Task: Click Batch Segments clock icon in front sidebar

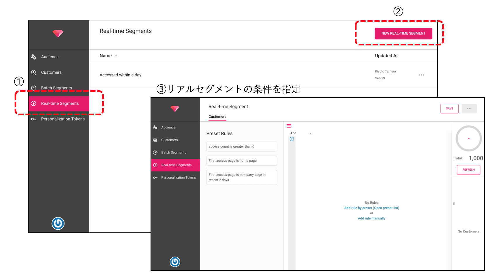Action: (x=155, y=153)
